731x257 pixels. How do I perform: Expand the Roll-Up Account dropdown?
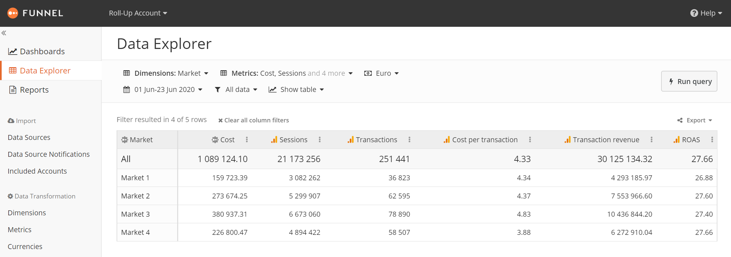click(138, 13)
